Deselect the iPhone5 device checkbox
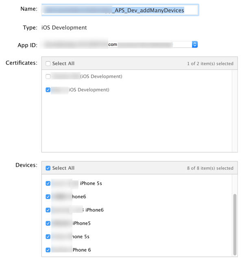The height and width of the screenshot is (263, 244). [48, 223]
